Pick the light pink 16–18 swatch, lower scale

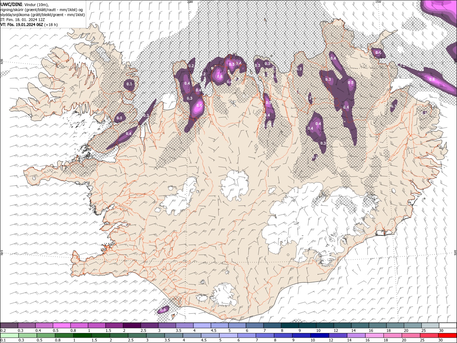pyautogui.click(x=375, y=335)
